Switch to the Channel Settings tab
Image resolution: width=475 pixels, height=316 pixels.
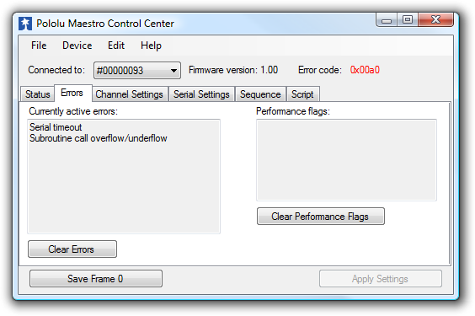[130, 94]
